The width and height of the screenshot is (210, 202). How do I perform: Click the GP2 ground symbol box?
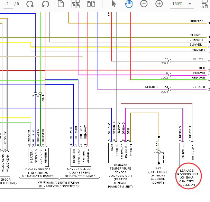click(159, 158)
